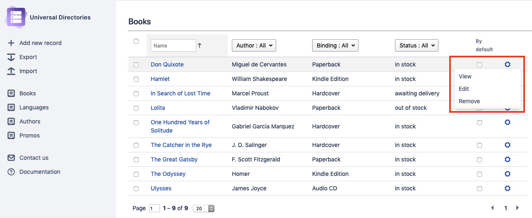Click the Name filter text field

tap(173, 45)
